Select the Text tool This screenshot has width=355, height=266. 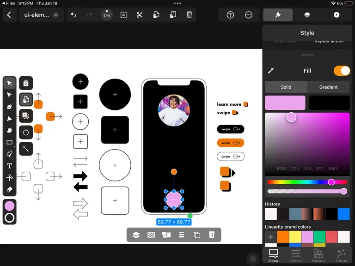tap(10, 166)
